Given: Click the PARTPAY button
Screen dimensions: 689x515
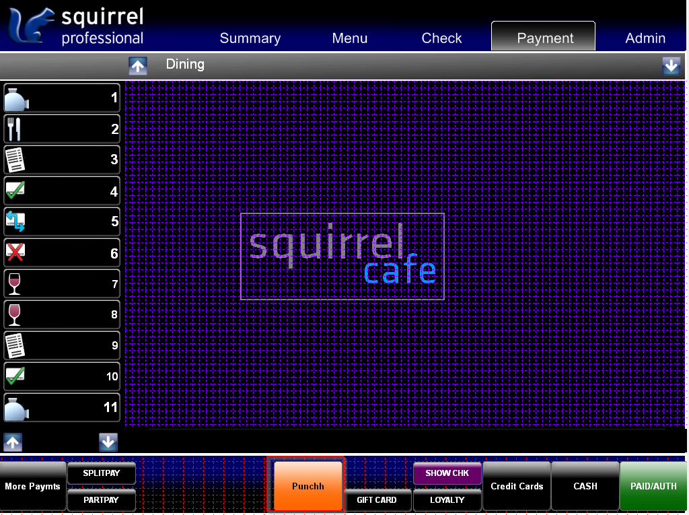Looking at the screenshot, I should [x=102, y=500].
